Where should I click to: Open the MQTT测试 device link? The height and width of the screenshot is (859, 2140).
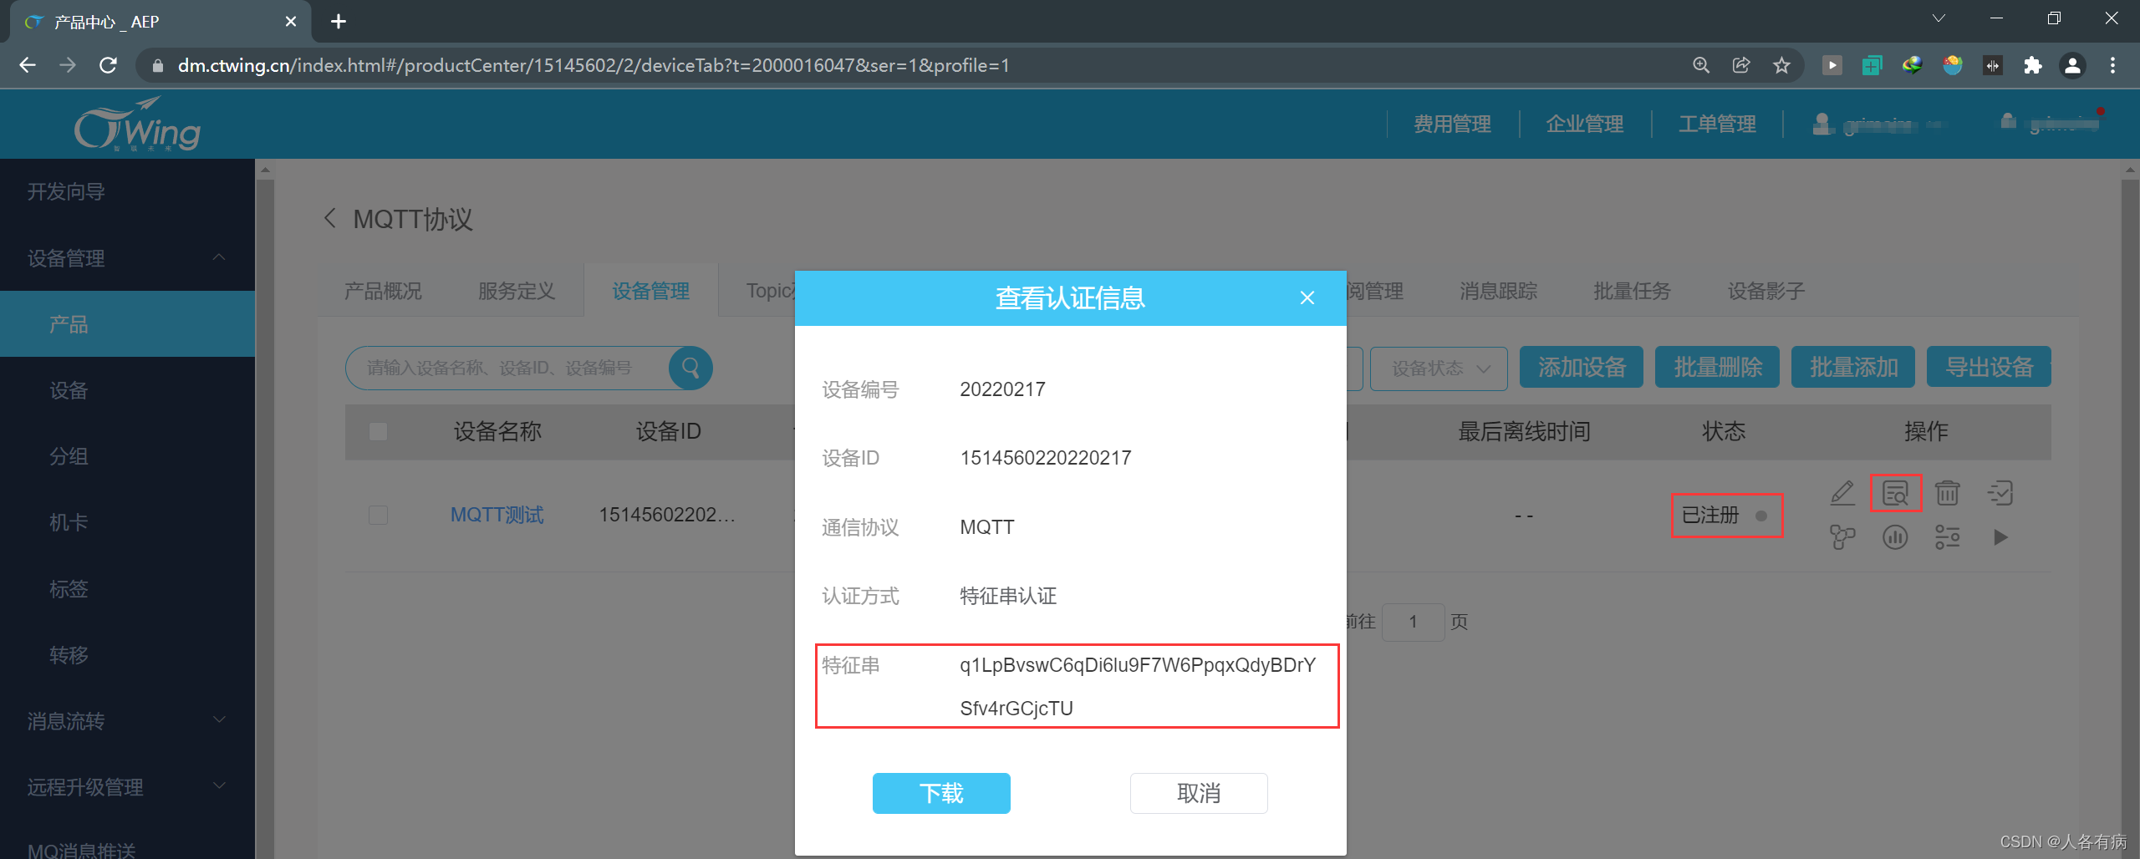497,515
